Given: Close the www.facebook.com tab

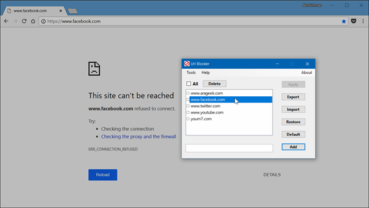Looking at the screenshot, I should pyautogui.click(x=61, y=10).
